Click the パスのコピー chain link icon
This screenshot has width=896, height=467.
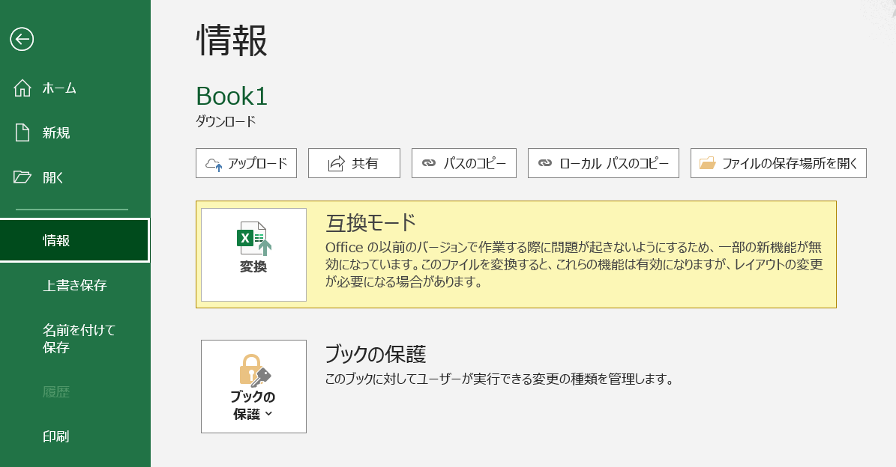coord(429,163)
